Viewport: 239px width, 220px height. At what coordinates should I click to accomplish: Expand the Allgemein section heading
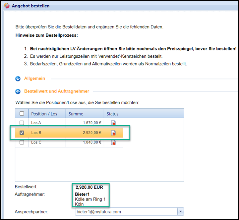(x=34, y=79)
